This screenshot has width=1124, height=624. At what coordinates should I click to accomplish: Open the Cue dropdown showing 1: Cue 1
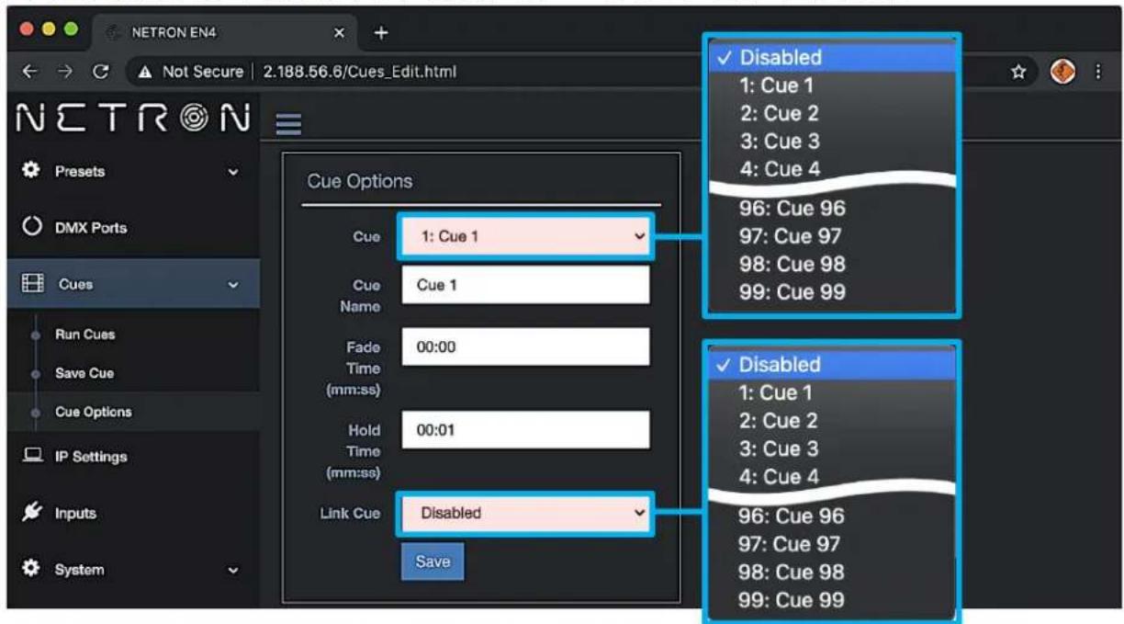tap(525, 236)
